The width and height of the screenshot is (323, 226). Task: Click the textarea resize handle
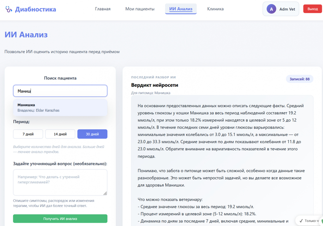105,193
